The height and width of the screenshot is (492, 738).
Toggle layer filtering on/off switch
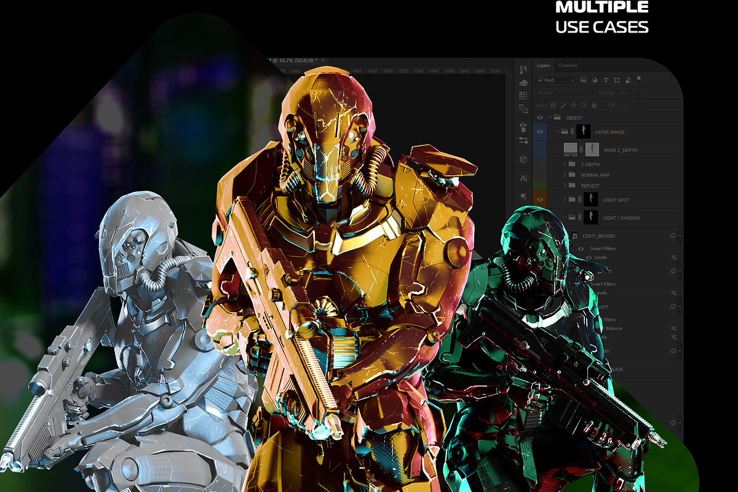coord(639,79)
